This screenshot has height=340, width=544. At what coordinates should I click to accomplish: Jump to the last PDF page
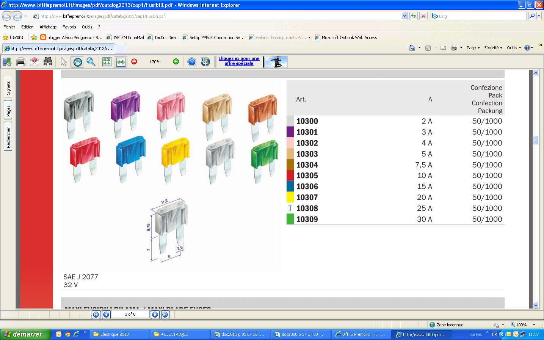[x=165, y=314]
